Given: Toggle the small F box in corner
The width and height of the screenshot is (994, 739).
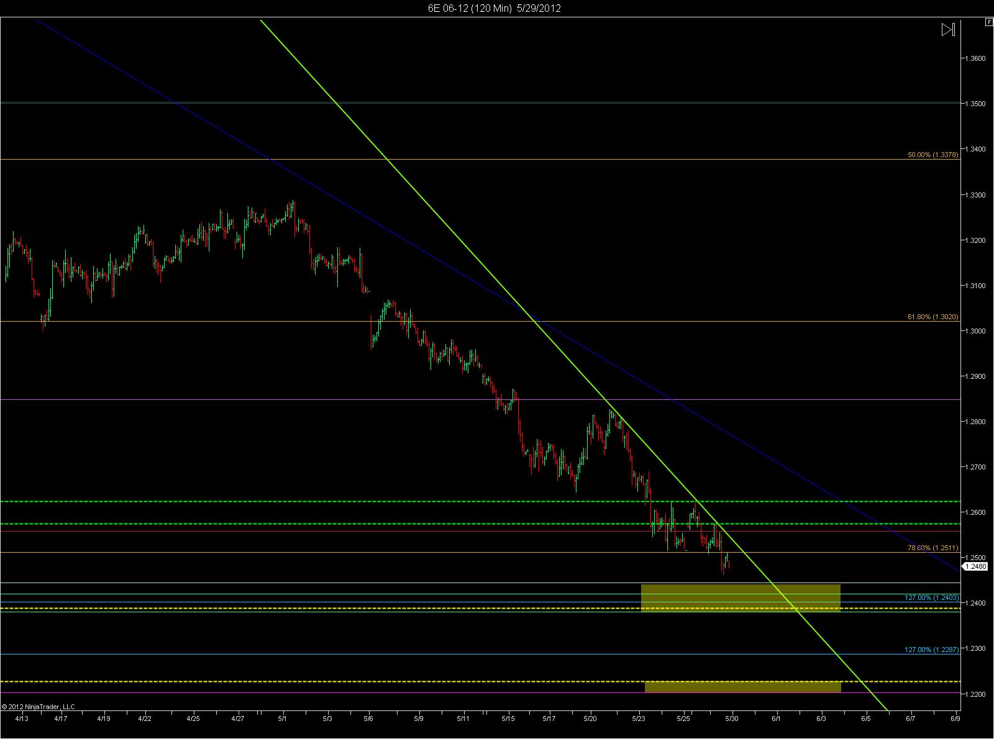Looking at the screenshot, I should (x=988, y=22).
